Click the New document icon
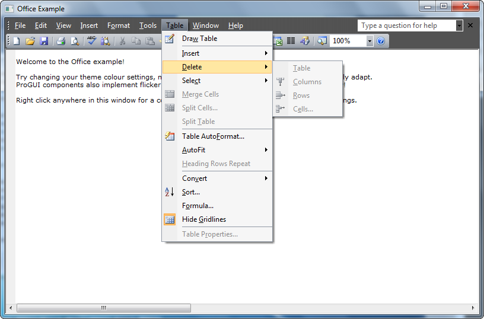484x319 pixels. tap(17, 41)
